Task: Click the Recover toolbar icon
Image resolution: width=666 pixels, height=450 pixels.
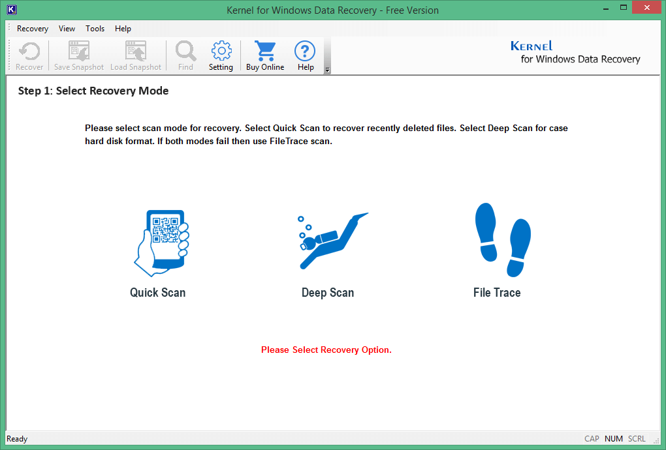Action: [x=29, y=52]
